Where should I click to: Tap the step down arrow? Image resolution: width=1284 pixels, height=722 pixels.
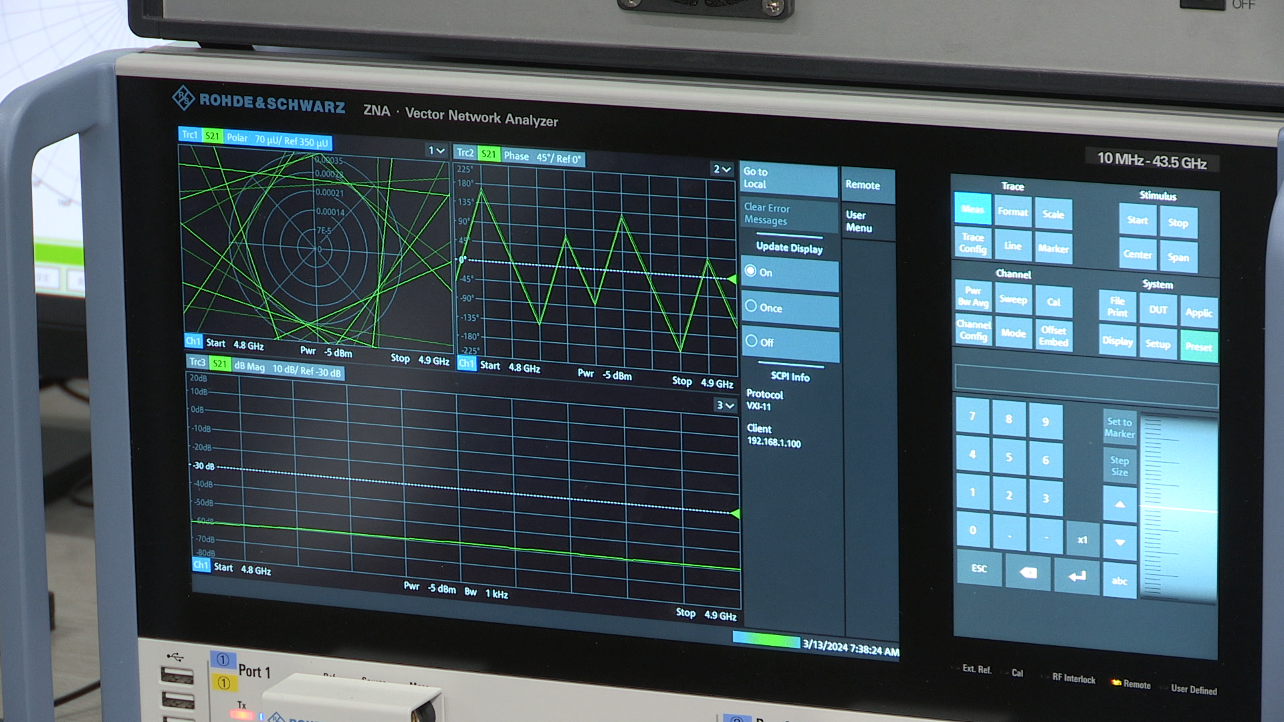coord(1119,542)
